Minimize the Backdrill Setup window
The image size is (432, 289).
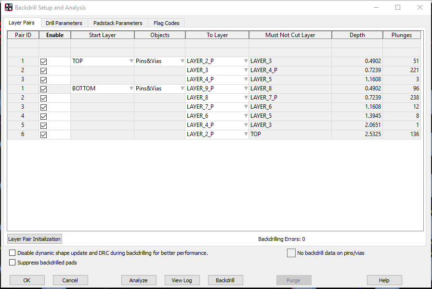tap(376, 7)
